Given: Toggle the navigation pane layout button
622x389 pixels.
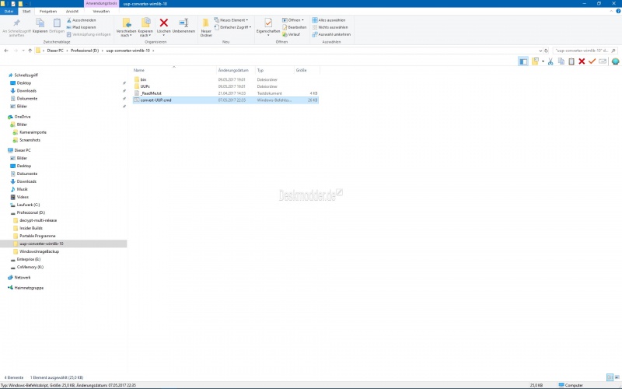Looking at the screenshot, I should click(523, 61).
